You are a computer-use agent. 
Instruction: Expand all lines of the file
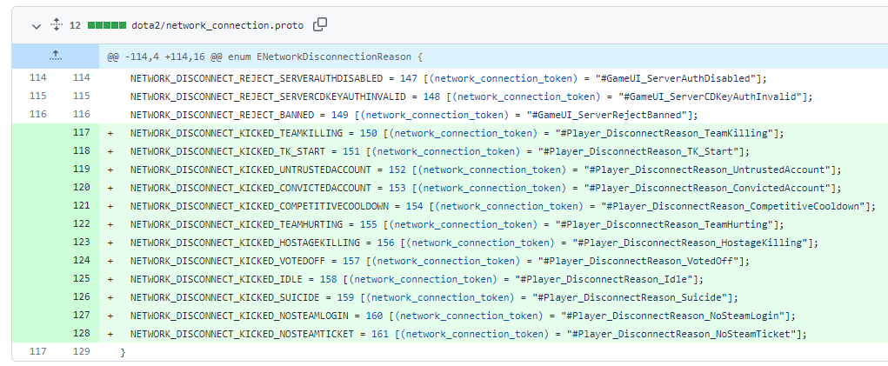pos(57,26)
